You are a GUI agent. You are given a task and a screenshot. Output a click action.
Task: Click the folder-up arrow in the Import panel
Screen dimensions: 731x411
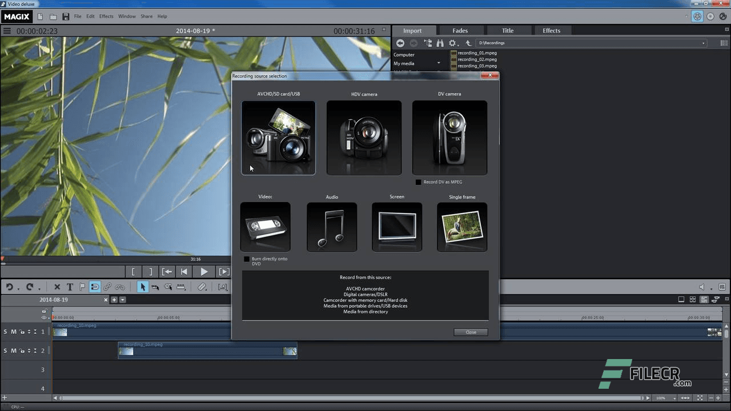click(x=468, y=43)
